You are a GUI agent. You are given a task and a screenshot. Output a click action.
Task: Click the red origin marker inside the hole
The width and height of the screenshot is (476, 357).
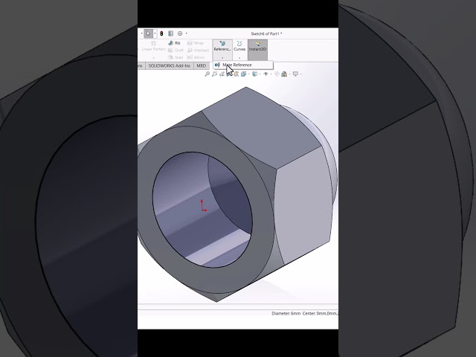coord(203,206)
